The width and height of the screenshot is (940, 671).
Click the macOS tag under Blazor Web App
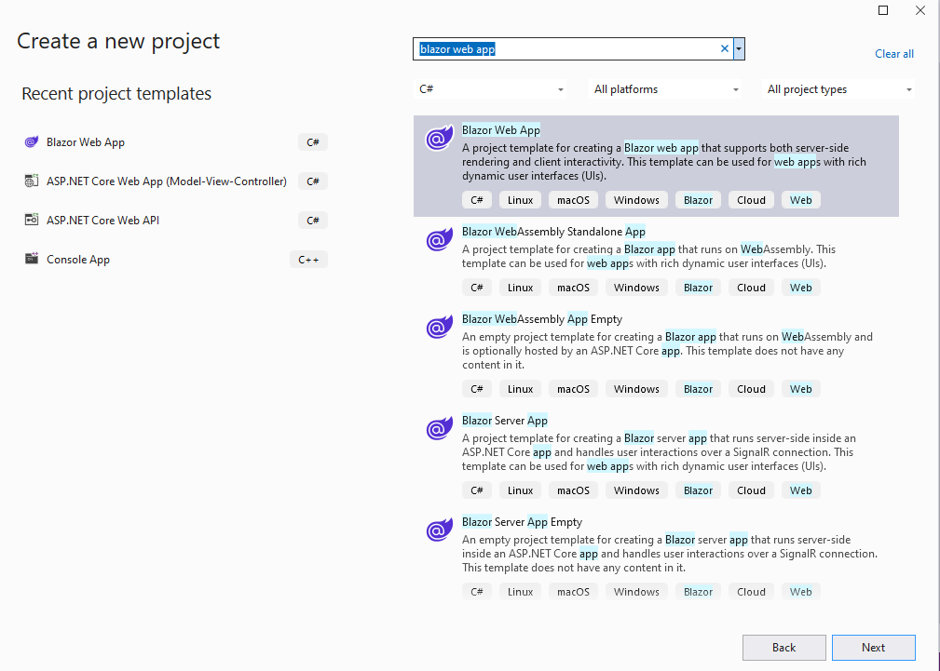point(573,200)
